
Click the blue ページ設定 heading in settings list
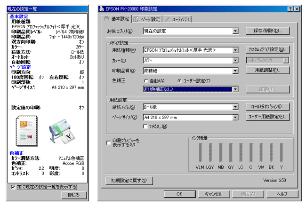pyautogui.click(x=20, y=67)
